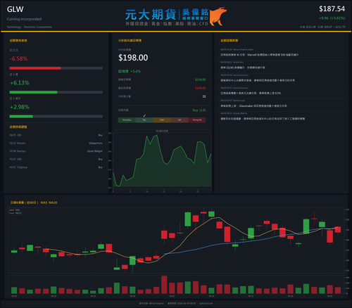
Task: Click the red -6.58% progress bar
Action: click(35, 68)
